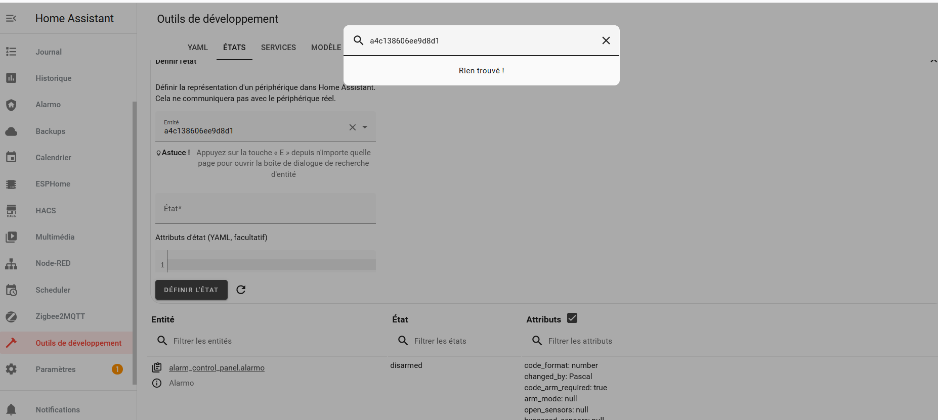Click the changed_by: Pascal attribute
This screenshot has height=420, width=938.
tap(558, 377)
